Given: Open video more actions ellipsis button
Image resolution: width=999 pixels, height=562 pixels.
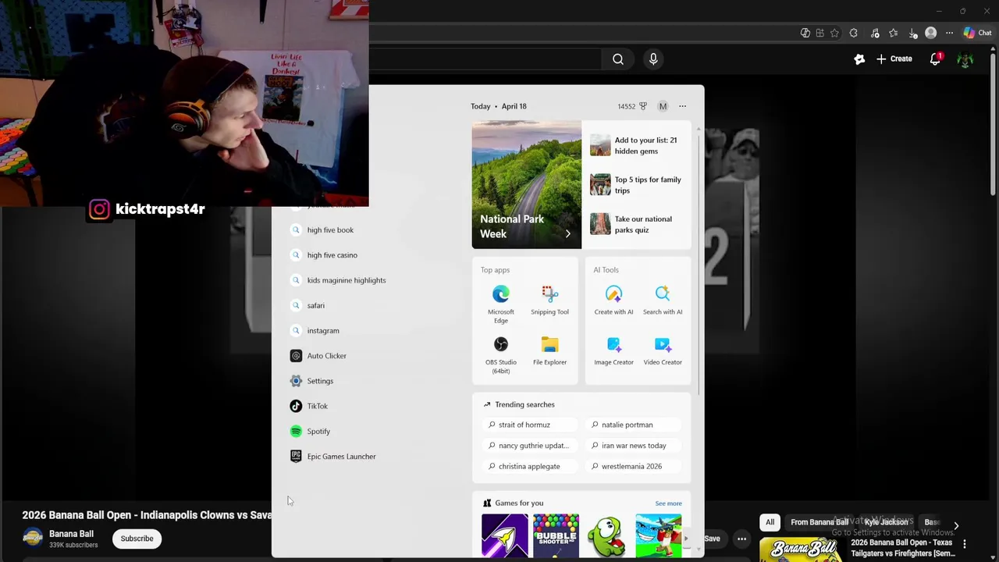Looking at the screenshot, I should coord(741,539).
